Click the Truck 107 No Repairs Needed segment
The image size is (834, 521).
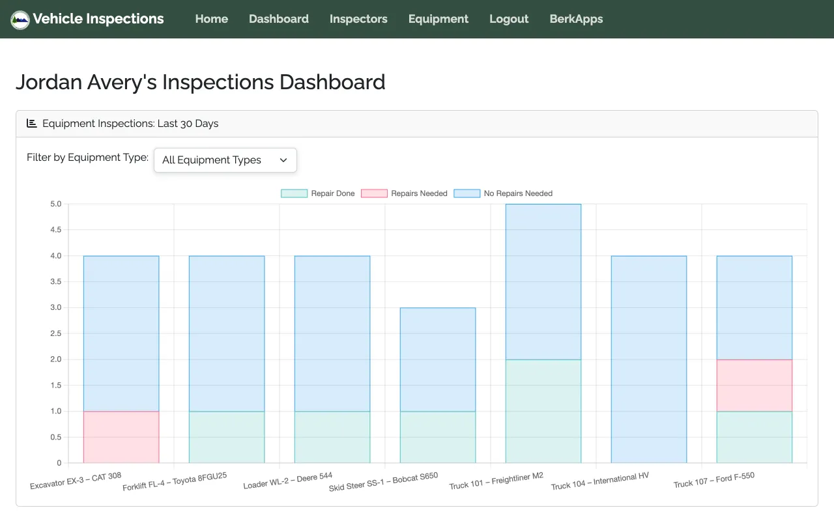(755, 307)
